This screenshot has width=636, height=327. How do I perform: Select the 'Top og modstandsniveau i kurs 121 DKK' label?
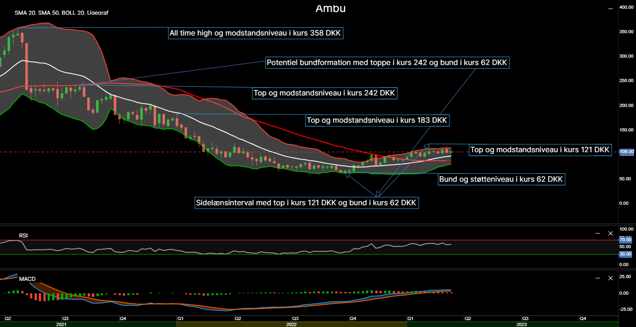pos(540,150)
